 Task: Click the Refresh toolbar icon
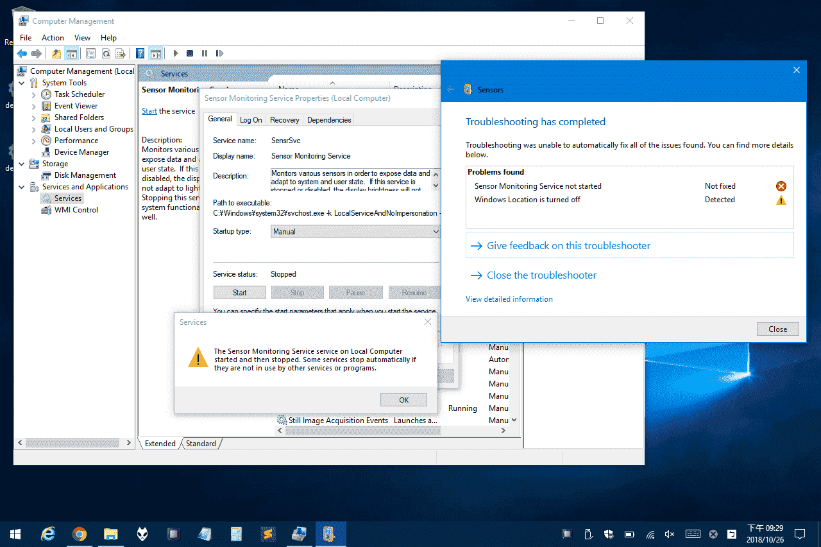pyautogui.click(x=105, y=53)
